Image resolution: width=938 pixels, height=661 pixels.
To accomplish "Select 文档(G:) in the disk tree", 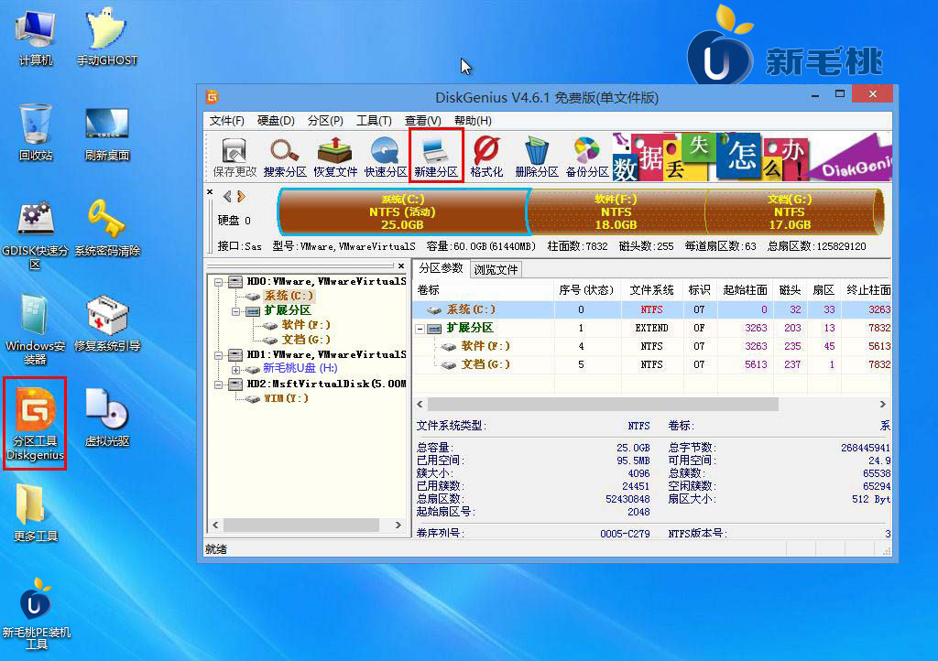I will 306,340.
